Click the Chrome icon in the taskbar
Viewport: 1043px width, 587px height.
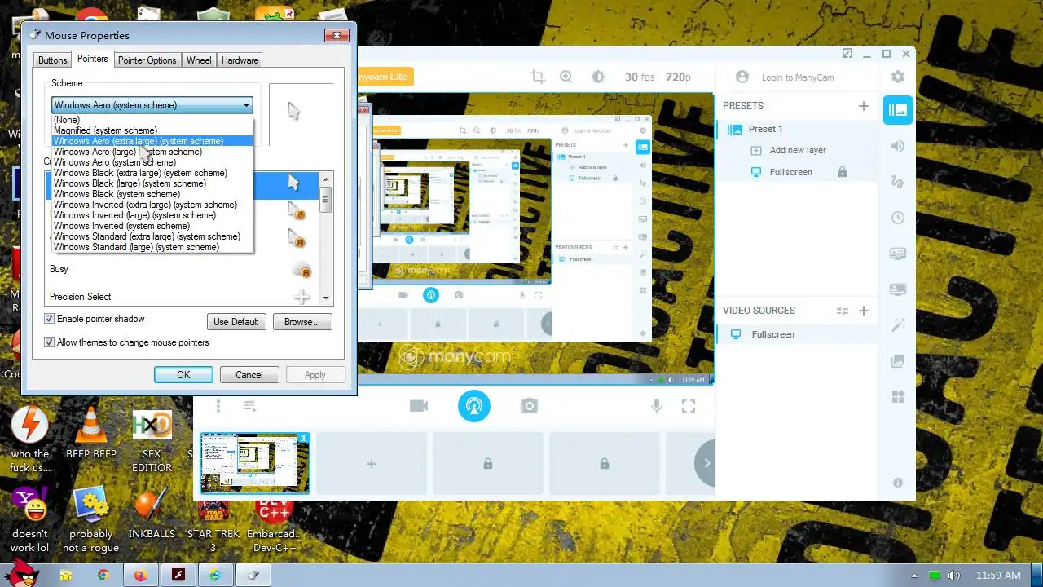tap(103, 575)
